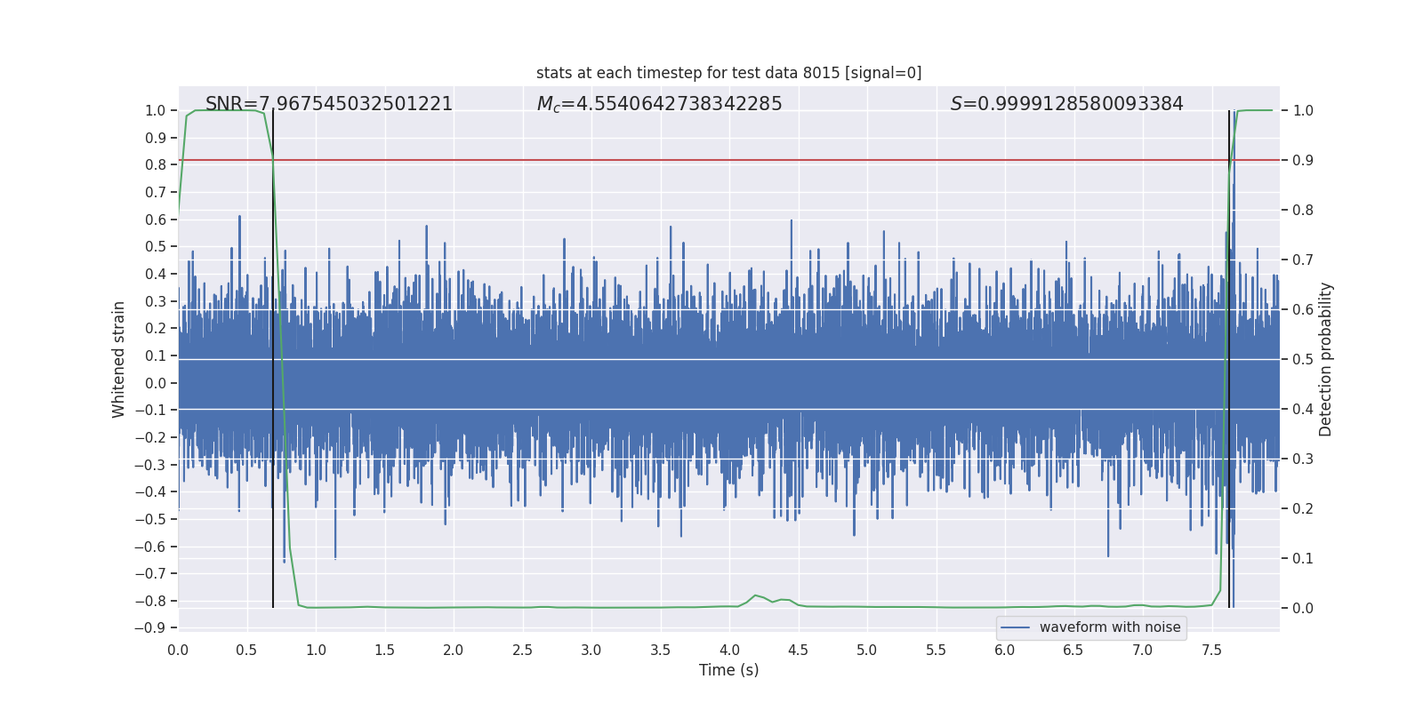The image size is (1423, 711).
Task: Select the S=0.9999 annotation text
Action: (x=1066, y=104)
